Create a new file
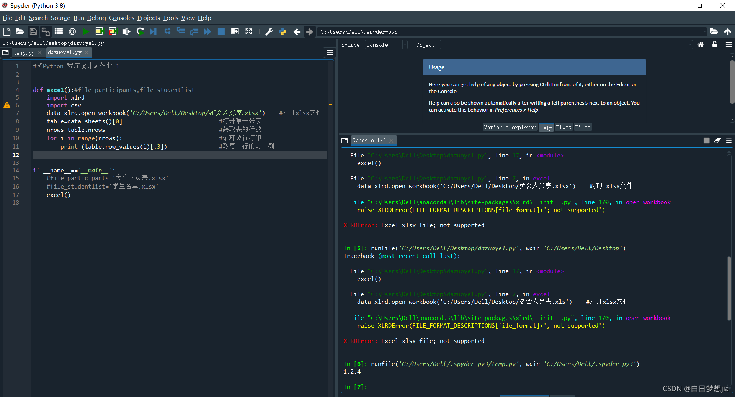Screen dimensions: 735x397 pos(7,31)
